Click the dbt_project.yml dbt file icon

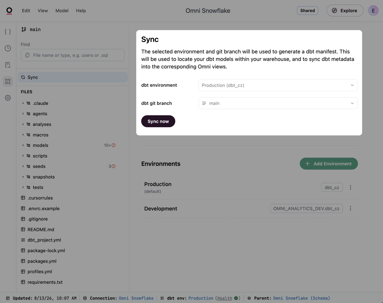(23, 240)
